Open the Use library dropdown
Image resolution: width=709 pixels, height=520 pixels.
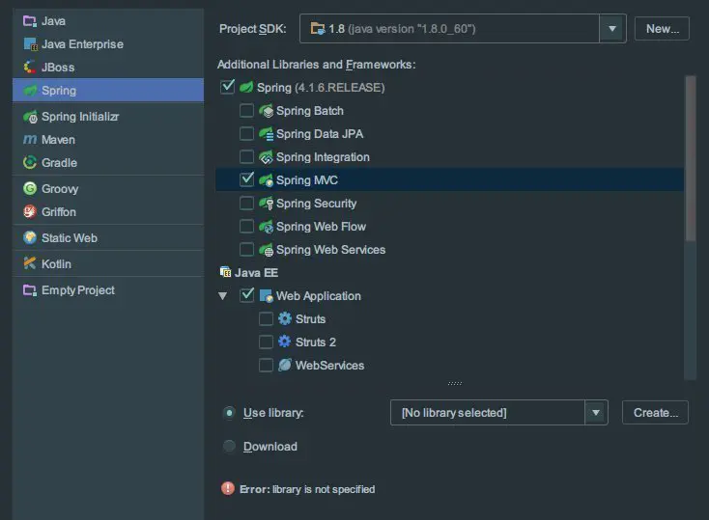pyautogui.click(x=596, y=413)
